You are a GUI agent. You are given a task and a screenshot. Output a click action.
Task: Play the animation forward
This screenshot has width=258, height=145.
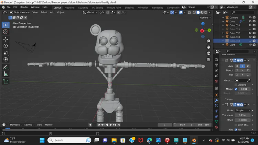pyautogui.click(x=111, y=125)
